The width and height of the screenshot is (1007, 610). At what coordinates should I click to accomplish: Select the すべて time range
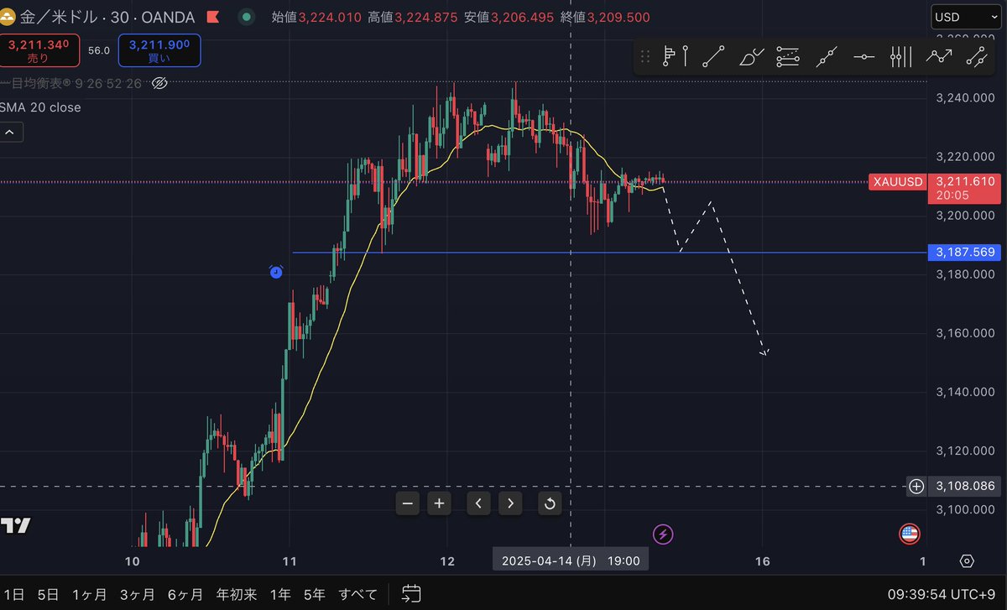tap(358, 594)
